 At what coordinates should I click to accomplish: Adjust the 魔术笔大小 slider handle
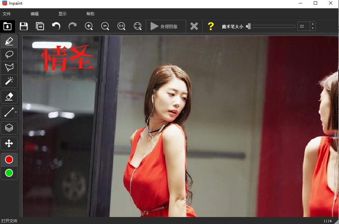[249, 26]
